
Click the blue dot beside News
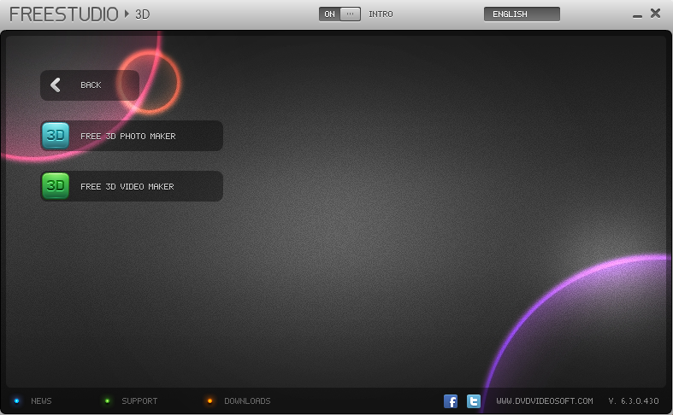click(17, 400)
